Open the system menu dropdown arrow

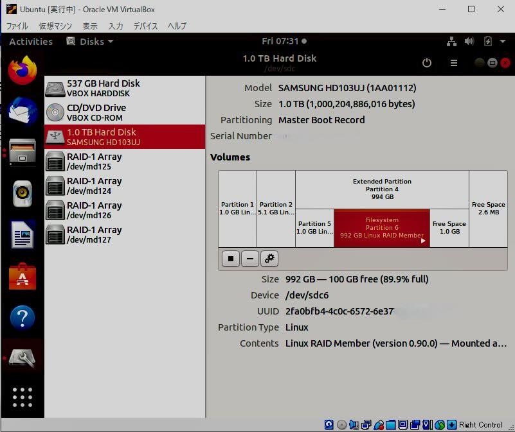click(503, 41)
